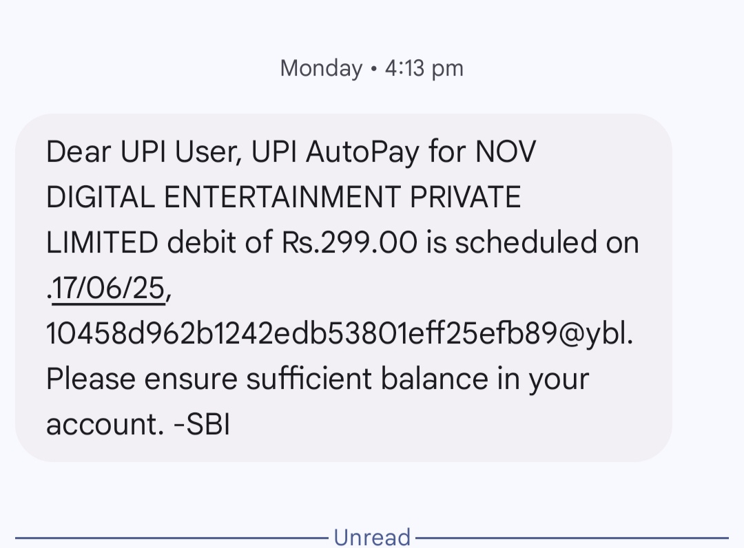744x548 pixels.
Task: Click the divider line right of Unread
Action: (x=572, y=538)
